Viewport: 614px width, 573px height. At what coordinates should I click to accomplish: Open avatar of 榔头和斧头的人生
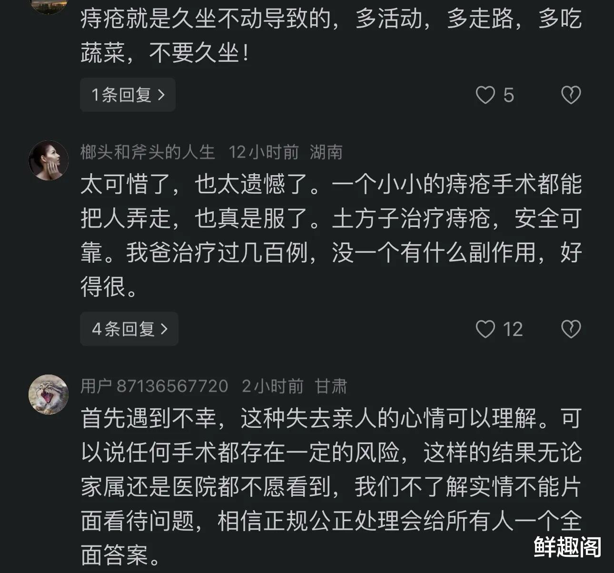49,160
